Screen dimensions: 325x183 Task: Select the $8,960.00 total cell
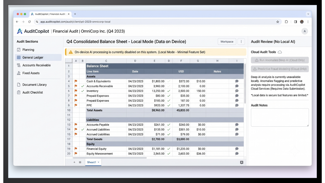pyautogui.click(x=155, y=110)
